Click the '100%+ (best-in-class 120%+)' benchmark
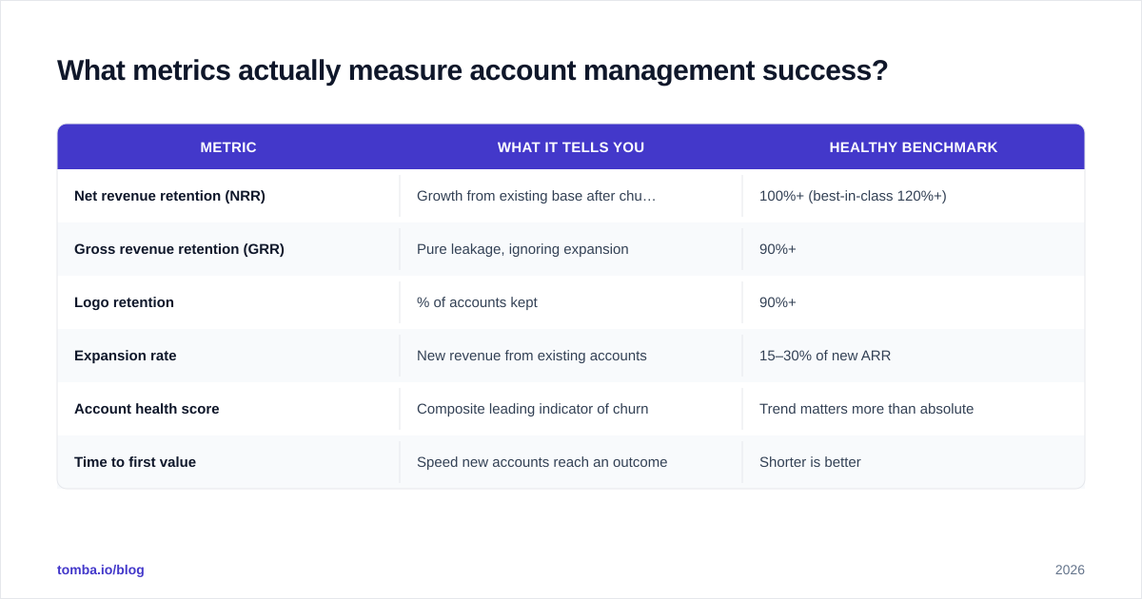Viewport: 1142px width, 599px height. pos(914,196)
